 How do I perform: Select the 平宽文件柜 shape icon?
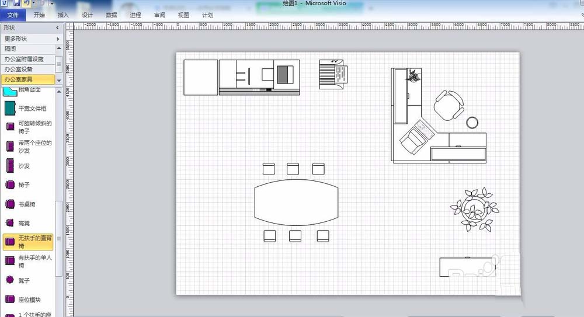(x=10, y=109)
